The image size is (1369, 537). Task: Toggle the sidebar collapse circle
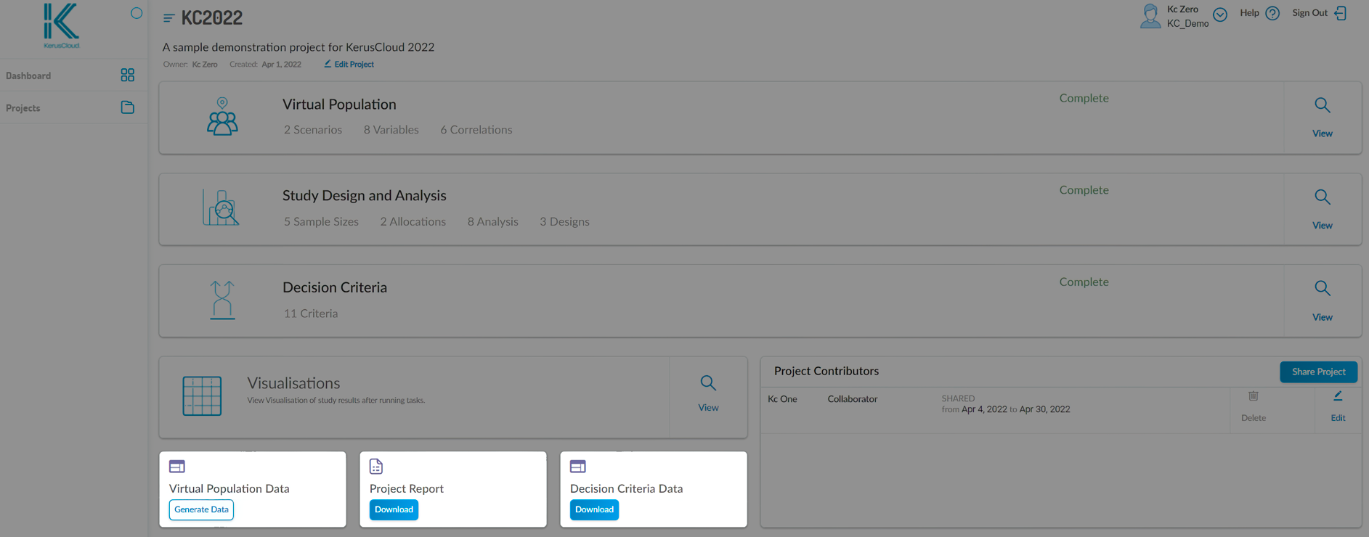pyautogui.click(x=137, y=13)
